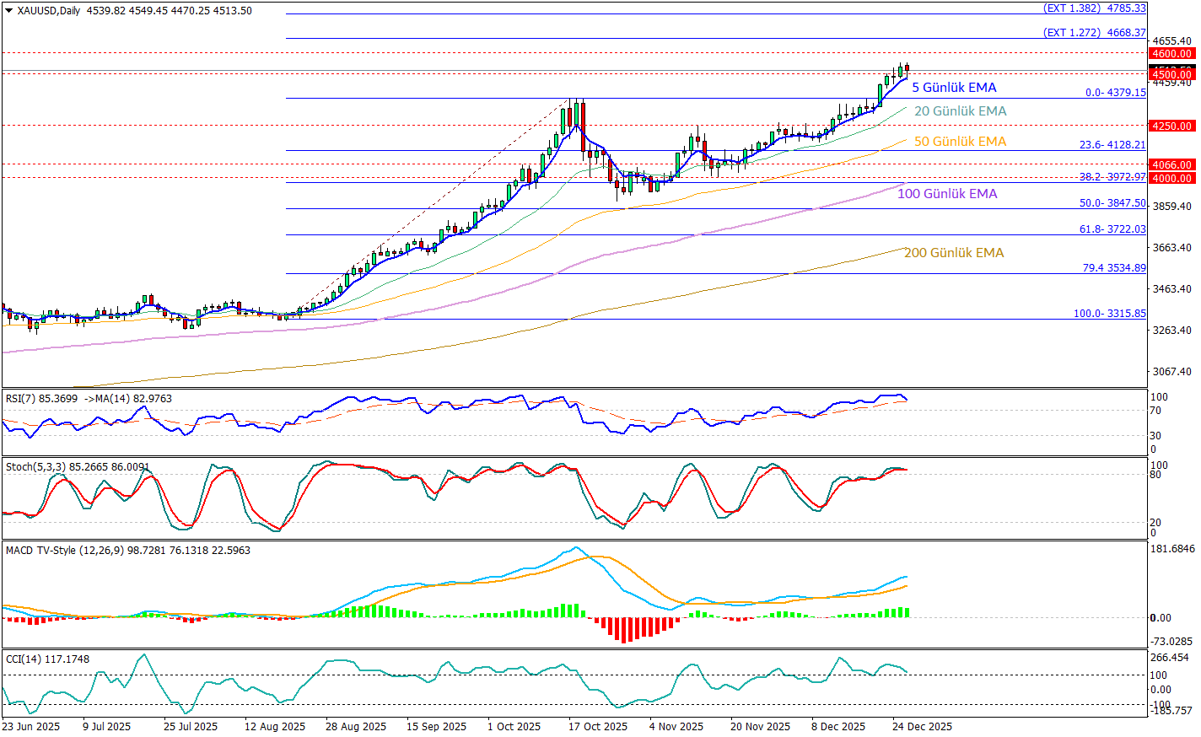Click the 50.0 Fibonacci level at 3847.50
Viewport: 1201px width, 737px height.
tap(1112, 203)
